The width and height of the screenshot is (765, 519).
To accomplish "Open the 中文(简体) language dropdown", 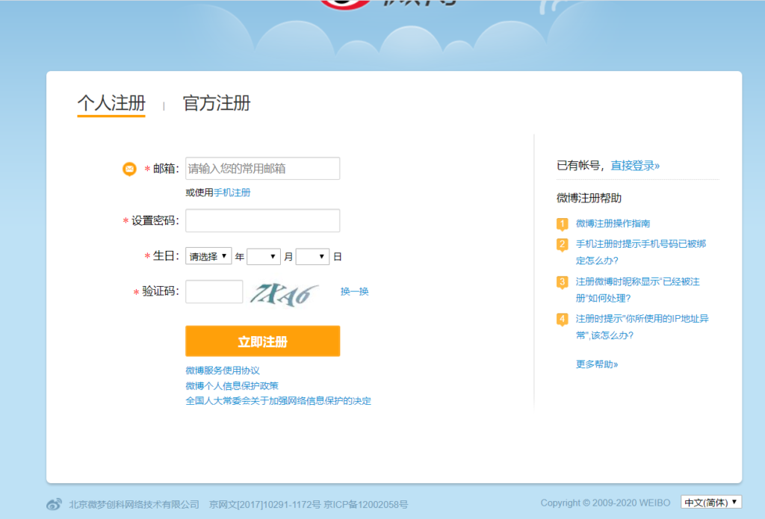I will [x=711, y=502].
